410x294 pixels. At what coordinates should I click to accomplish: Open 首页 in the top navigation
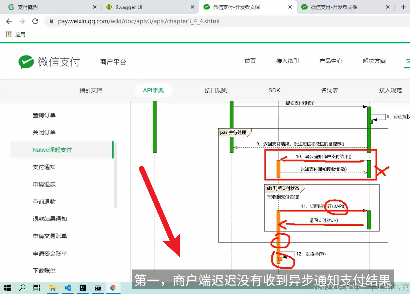point(250,61)
